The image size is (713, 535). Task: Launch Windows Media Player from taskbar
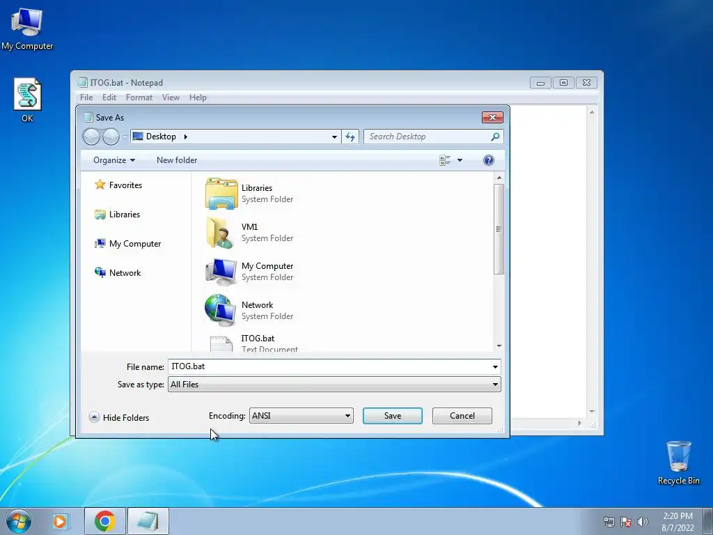pyautogui.click(x=60, y=521)
